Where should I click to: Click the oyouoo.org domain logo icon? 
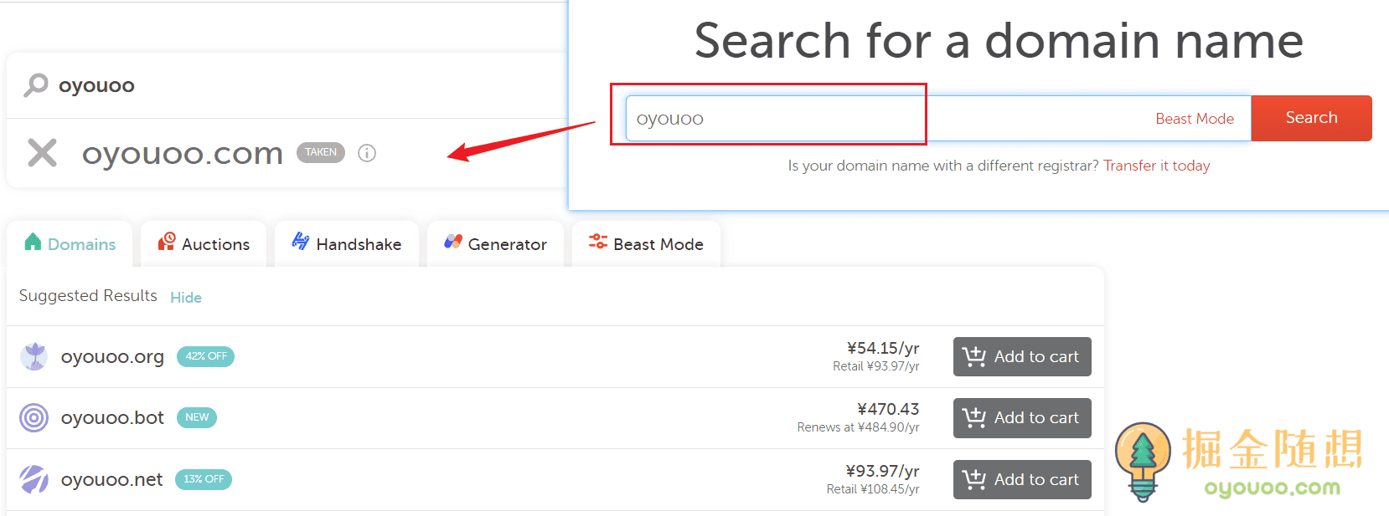[x=34, y=356]
